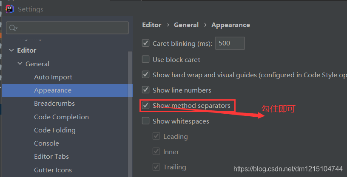Select Breadcrumbs in the settings tree
The width and height of the screenshot is (347, 177).
[x=54, y=104]
